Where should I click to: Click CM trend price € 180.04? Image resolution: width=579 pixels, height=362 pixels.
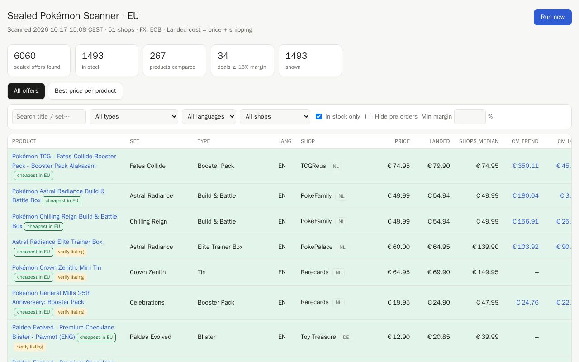pos(525,196)
